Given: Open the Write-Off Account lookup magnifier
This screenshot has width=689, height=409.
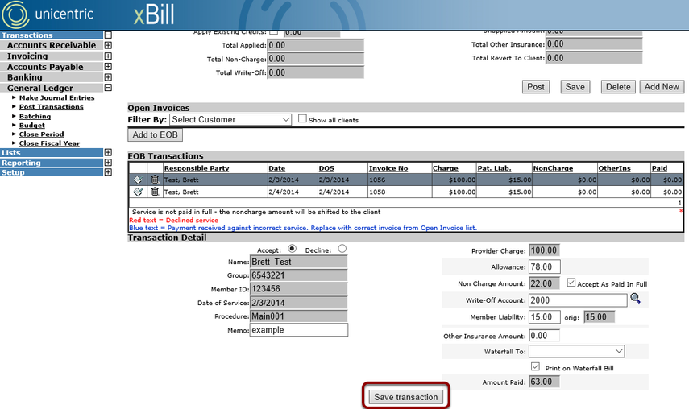Looking at the screenshot, I should pyautogui.click(x=635, y=299).
